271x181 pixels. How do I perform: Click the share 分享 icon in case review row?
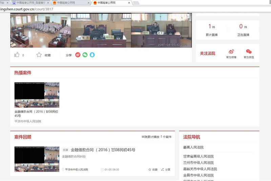163,169
